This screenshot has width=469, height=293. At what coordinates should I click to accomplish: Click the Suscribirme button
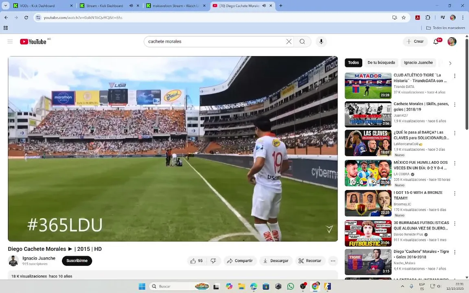coord(77,261)
